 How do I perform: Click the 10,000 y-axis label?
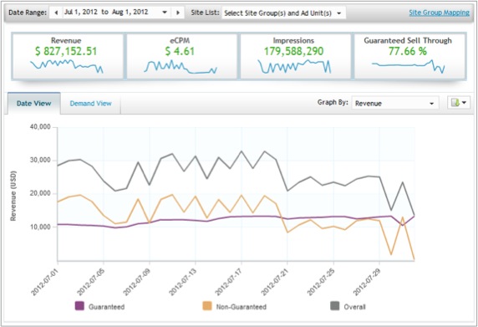pos(41,227)
